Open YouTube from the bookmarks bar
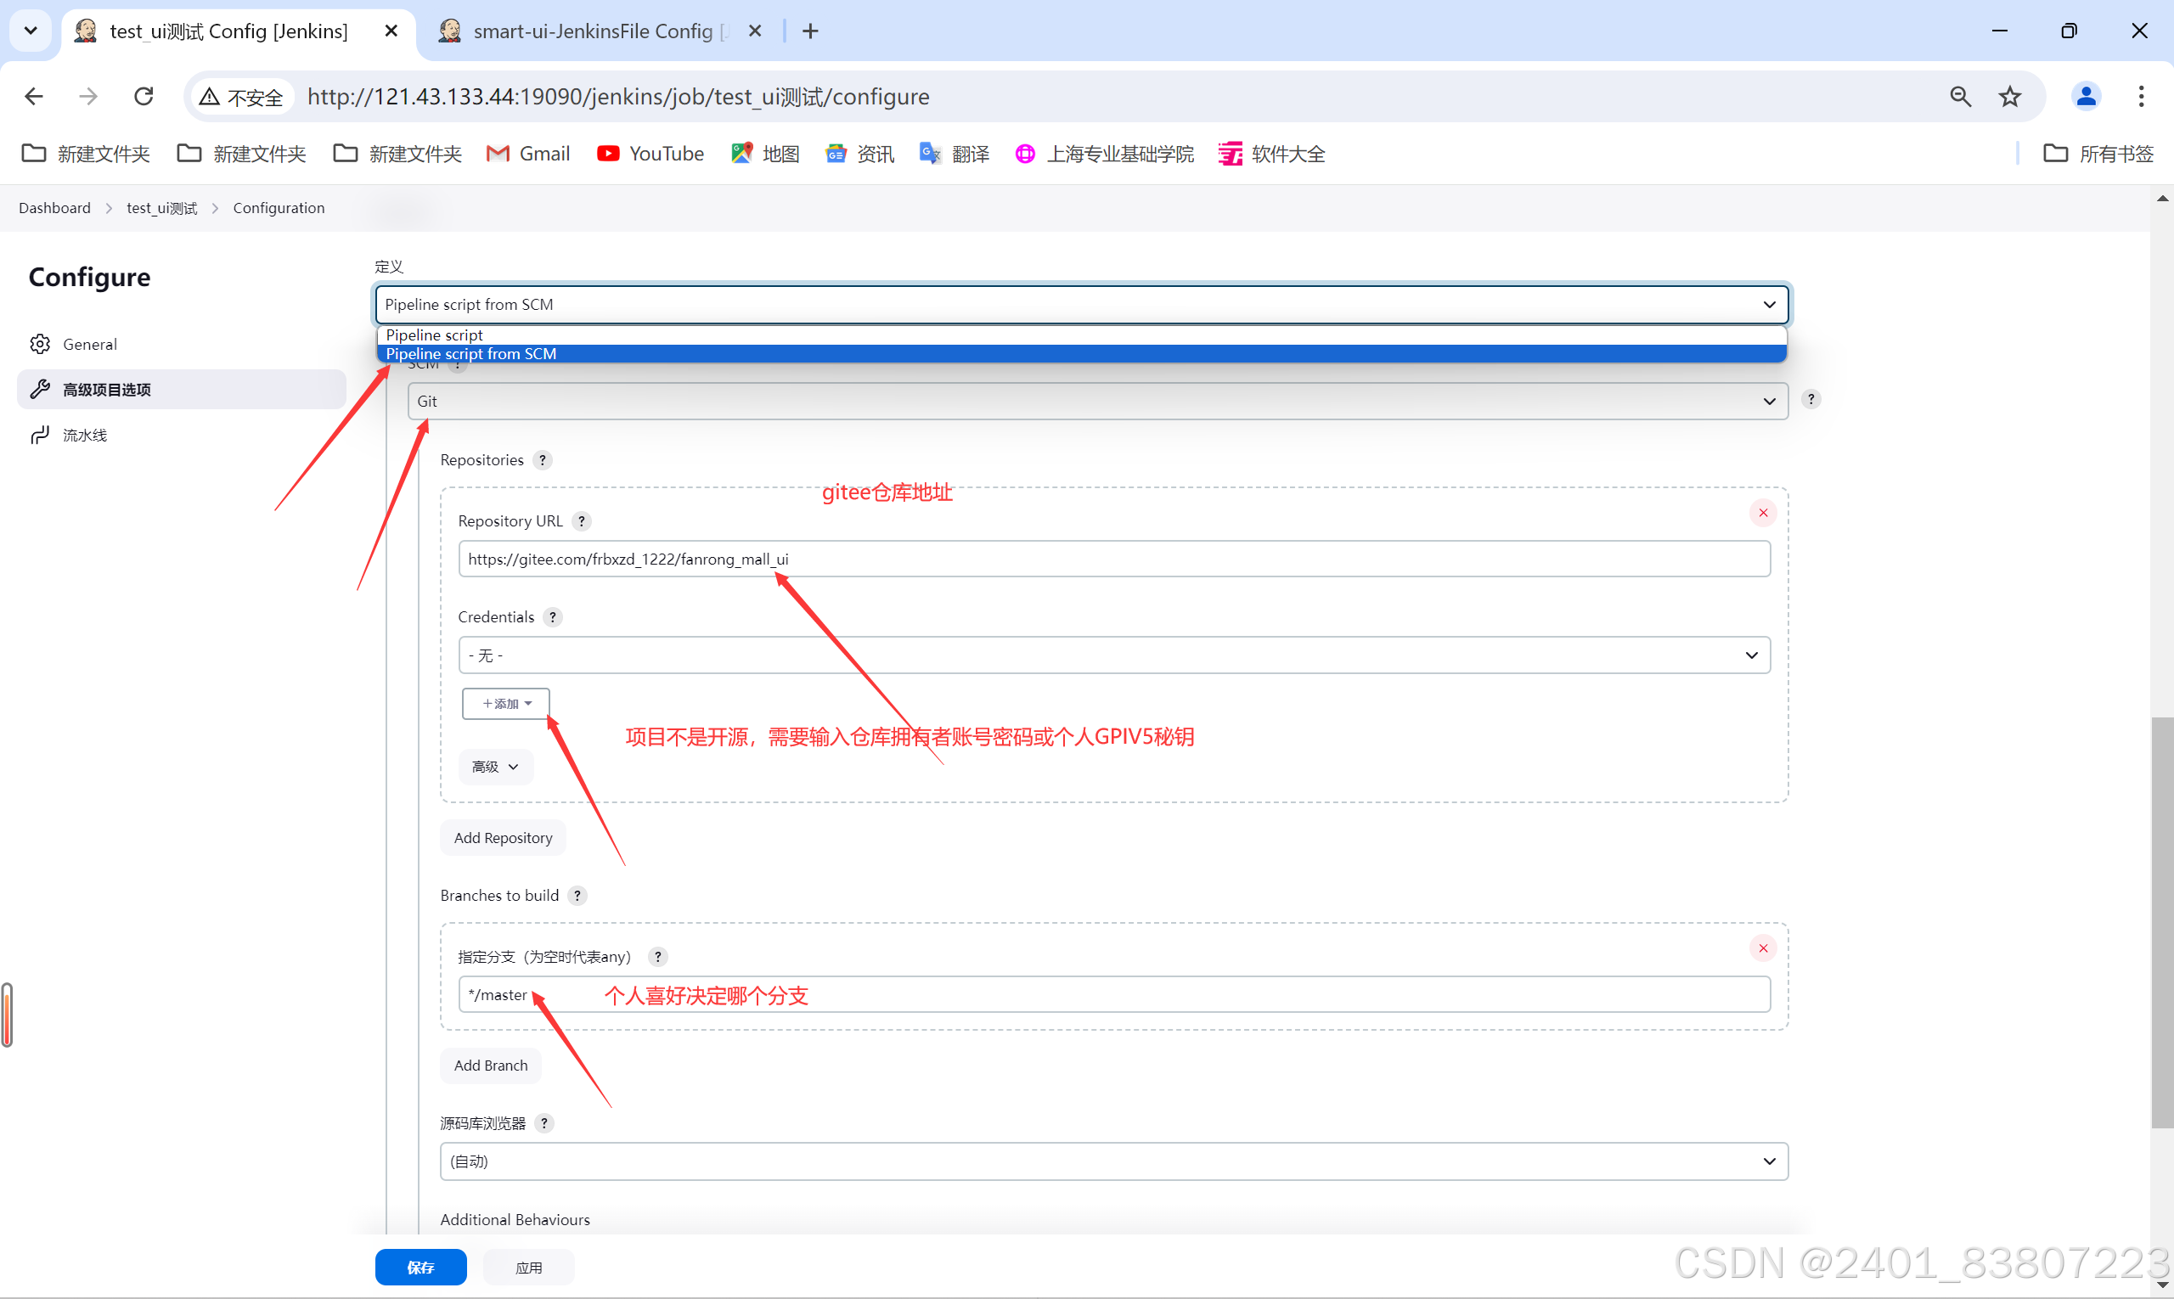The image size is (2174, 1299). click(650, 153)
